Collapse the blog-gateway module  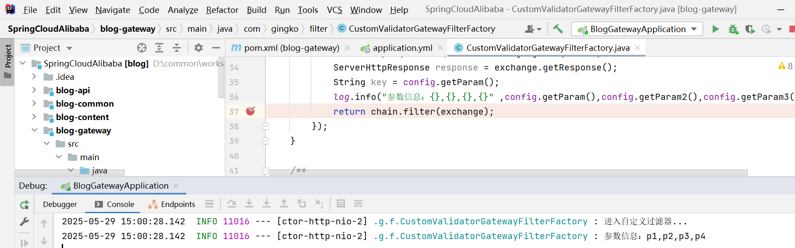pyautogui.click(x=34, y=130)
